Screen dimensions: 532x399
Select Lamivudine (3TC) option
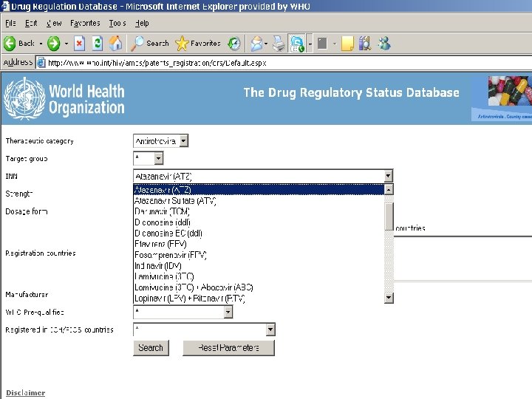[x=259, y=276]
